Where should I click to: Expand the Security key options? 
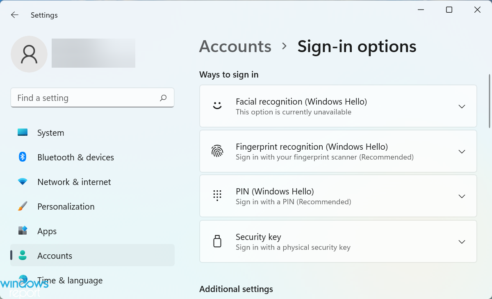pos(462,241)
